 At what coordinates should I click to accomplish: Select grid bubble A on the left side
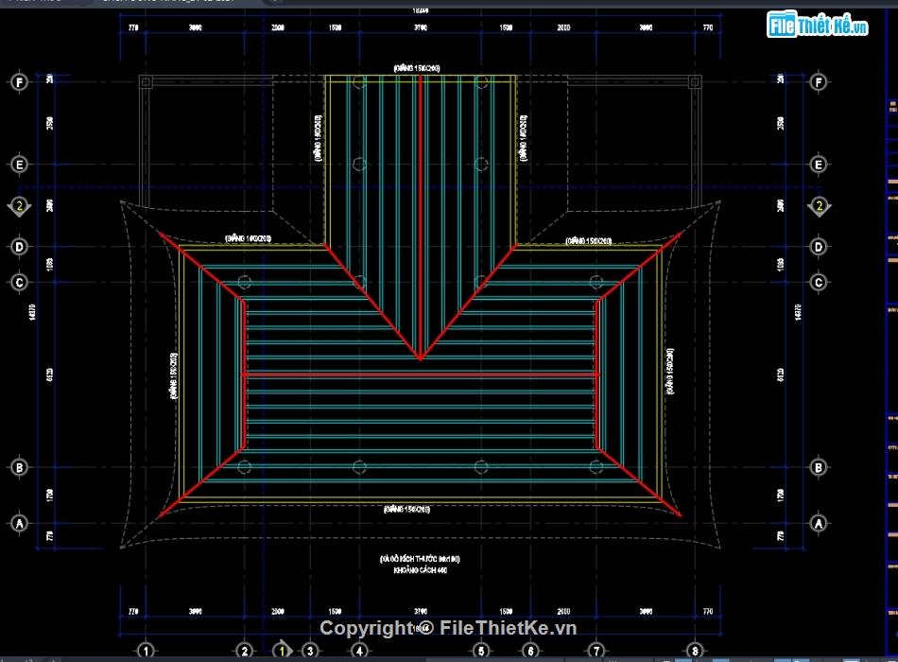19,523
